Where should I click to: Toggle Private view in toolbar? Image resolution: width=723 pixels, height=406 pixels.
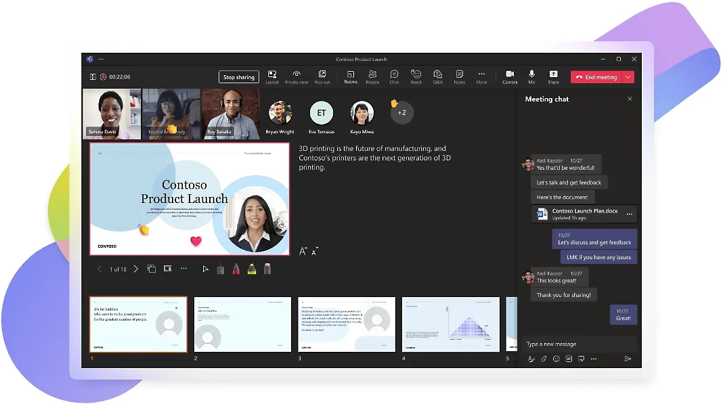pyautogui.click(x=297, y=77)
